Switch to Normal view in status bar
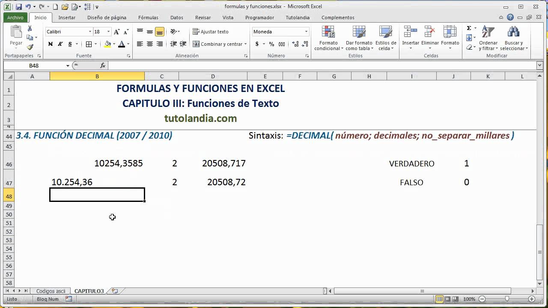 coord(439,299)
